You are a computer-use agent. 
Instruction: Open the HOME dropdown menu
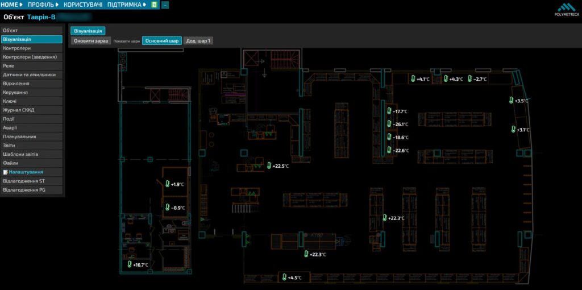tap(11, 5)
